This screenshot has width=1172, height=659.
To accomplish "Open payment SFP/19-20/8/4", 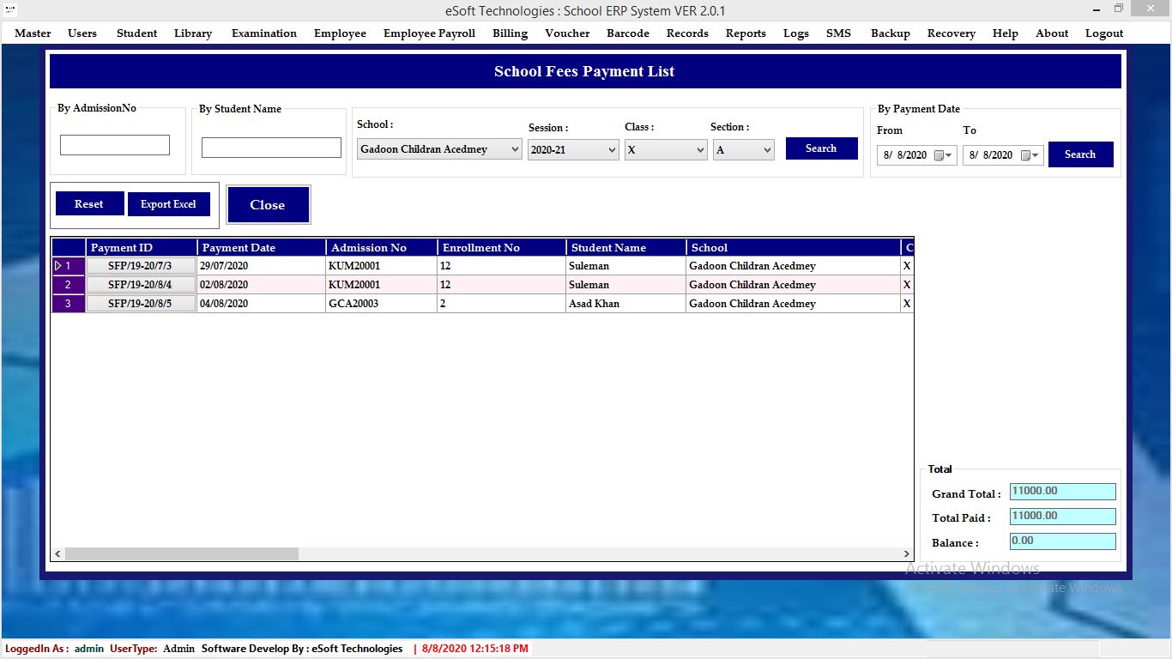I will point(141,285).
